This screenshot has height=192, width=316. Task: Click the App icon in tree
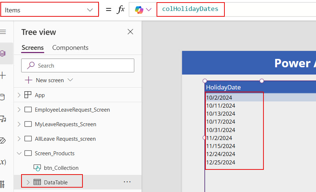click(x=28, y=95)
